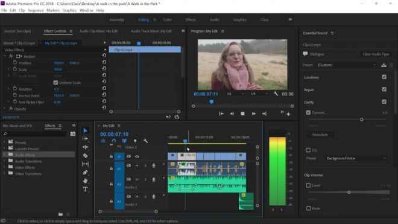Viewport: 398px width, 224px height.
Task: Select the Type tool
Action: pos(85,189)
